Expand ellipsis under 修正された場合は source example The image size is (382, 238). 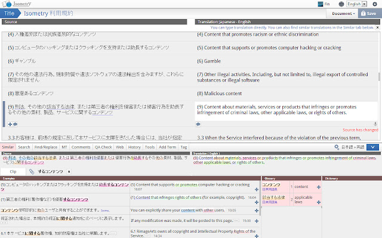[x=4, y=223]
